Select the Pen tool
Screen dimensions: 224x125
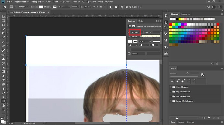(x=3, y=93)
